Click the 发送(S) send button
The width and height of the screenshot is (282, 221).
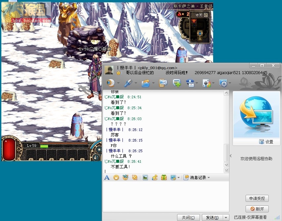tap(212, 218)
